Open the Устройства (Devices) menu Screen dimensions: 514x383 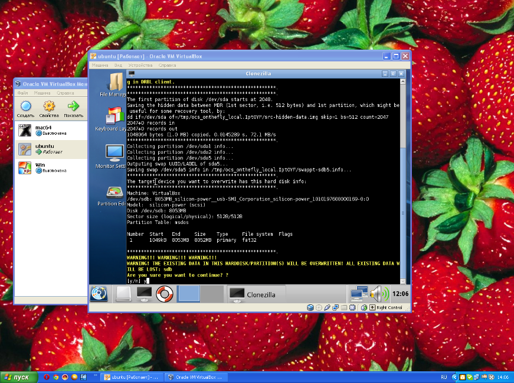tap(140, 65)
